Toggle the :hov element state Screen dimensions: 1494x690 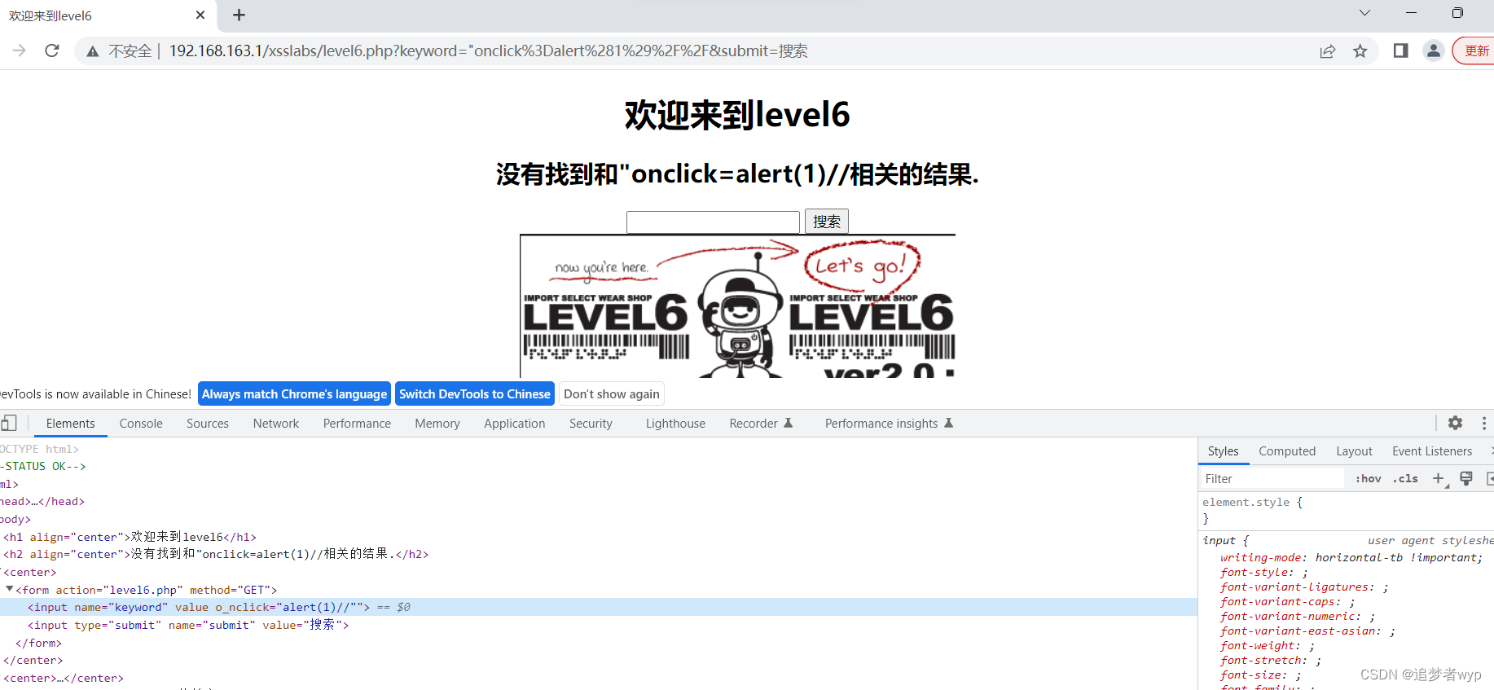click(x=1369, y=479)
